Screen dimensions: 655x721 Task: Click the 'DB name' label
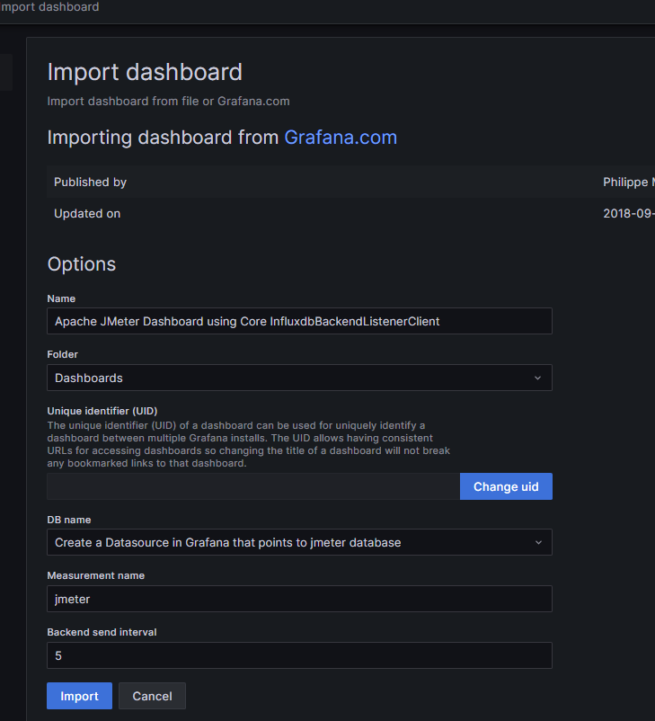point(69,520)
